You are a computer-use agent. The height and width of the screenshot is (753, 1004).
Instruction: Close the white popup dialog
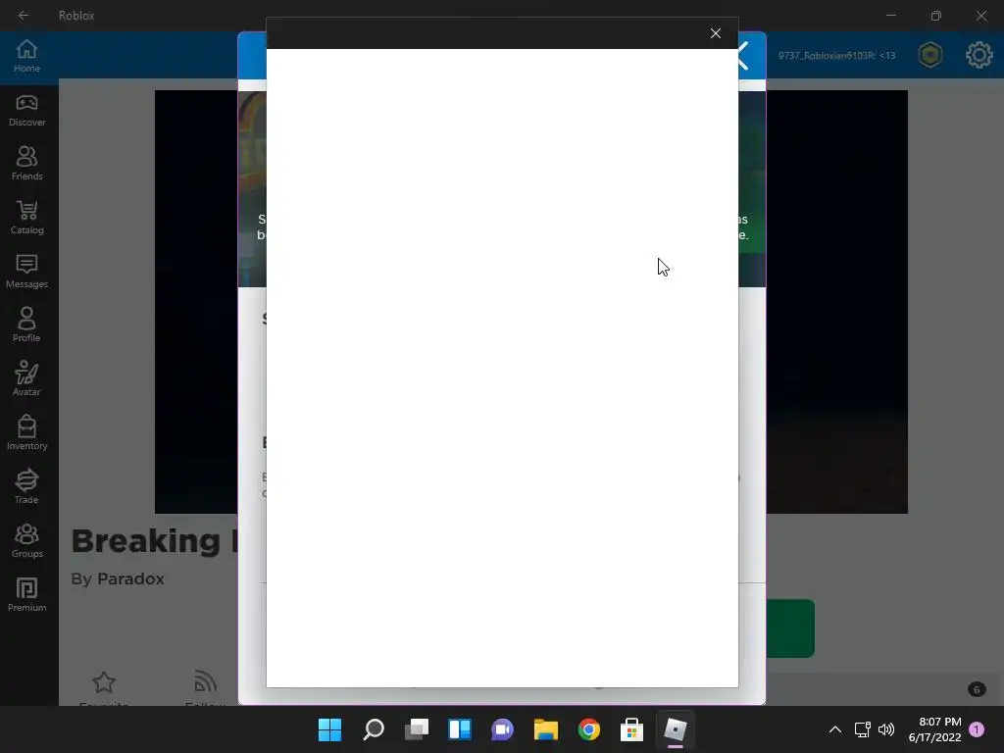[715, 33]
